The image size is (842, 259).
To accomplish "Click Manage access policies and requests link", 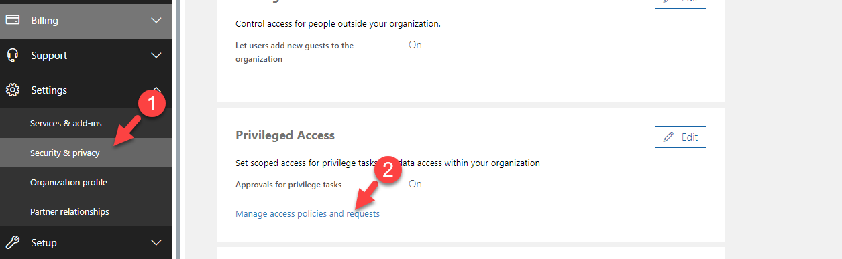I will click(307, 214).
